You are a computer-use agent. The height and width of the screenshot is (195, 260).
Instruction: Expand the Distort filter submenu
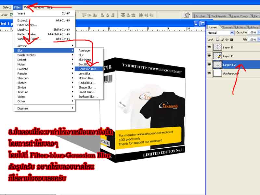point(44,60)
